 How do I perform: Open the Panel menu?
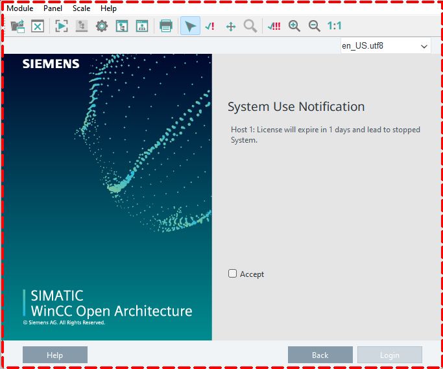tap(53, 8)
